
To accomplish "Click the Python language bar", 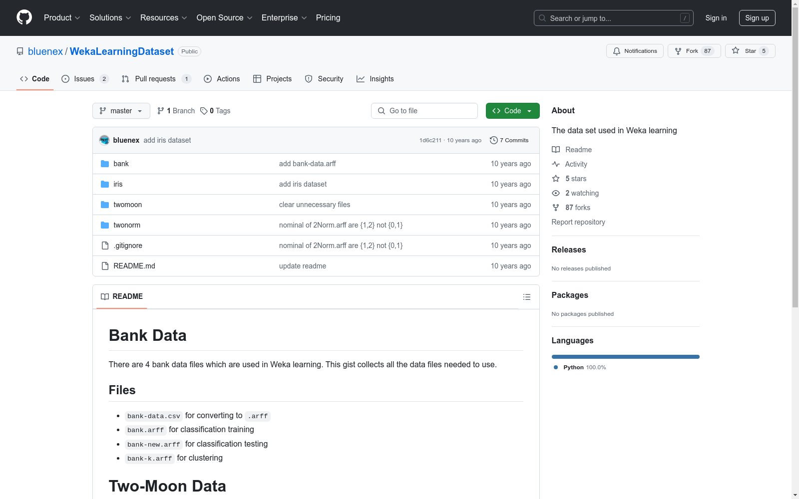I will pyautogui.click(x=626, y=357).
